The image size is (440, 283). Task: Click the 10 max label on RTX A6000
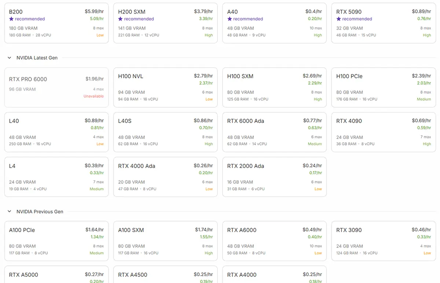point(316,246)
